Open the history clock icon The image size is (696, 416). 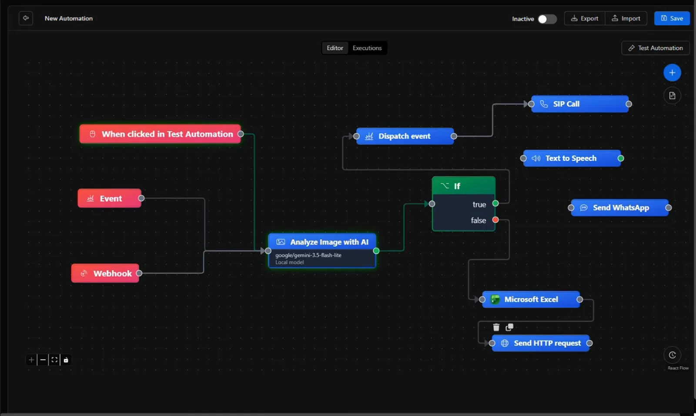click(672, 355)
